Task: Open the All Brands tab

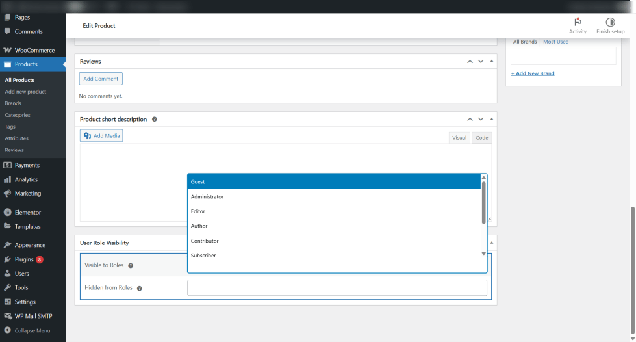Action: [x=524, y=42]
